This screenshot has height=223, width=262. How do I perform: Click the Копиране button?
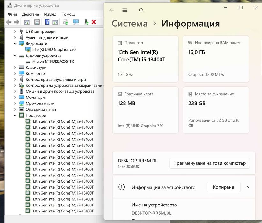[223, 187]
